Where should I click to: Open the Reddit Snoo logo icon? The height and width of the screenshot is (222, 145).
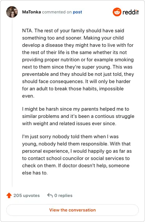click(x=117, y=12)
